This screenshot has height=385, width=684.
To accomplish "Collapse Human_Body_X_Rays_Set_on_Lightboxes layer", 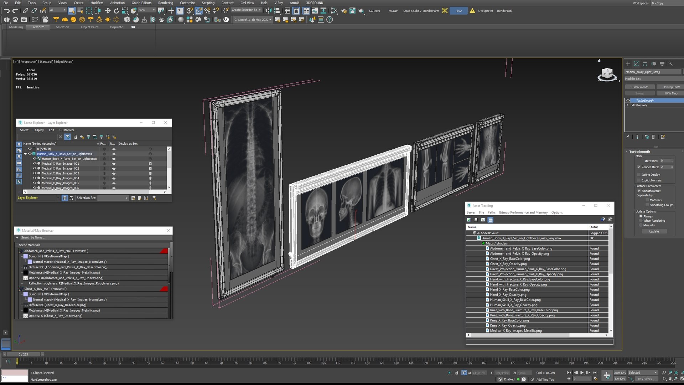I will coord(25,154).
